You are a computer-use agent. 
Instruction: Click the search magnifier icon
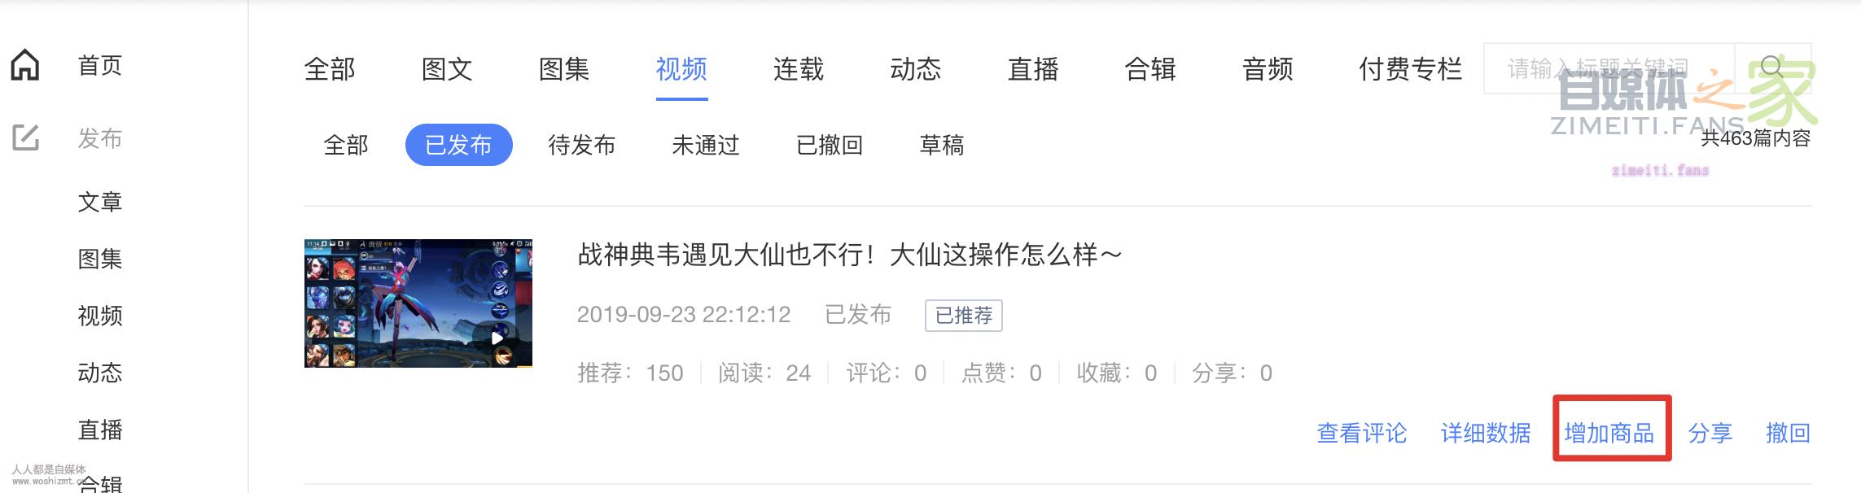coord(1772,68)
